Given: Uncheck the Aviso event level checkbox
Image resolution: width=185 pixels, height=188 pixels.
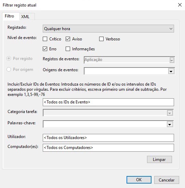Looking at the screenshot, I should coord(68,39).
